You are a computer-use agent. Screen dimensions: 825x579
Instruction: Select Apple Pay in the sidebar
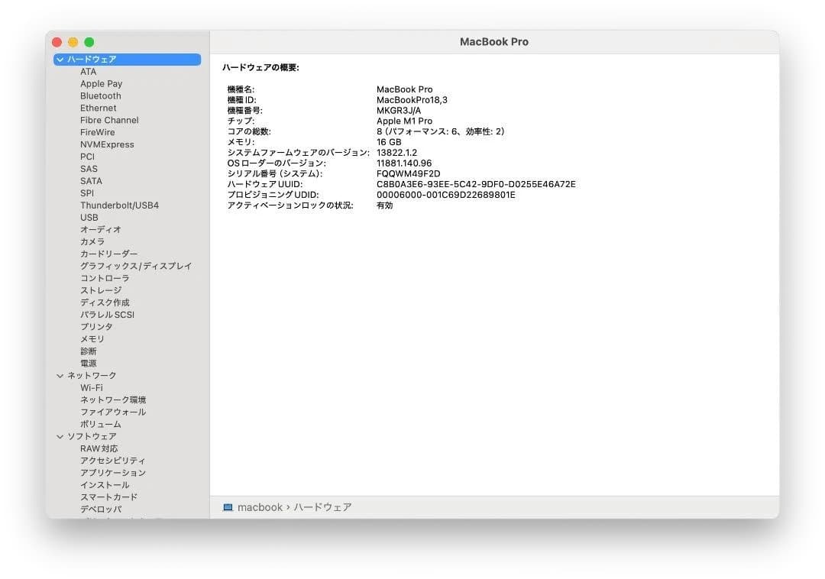(100, 83)
